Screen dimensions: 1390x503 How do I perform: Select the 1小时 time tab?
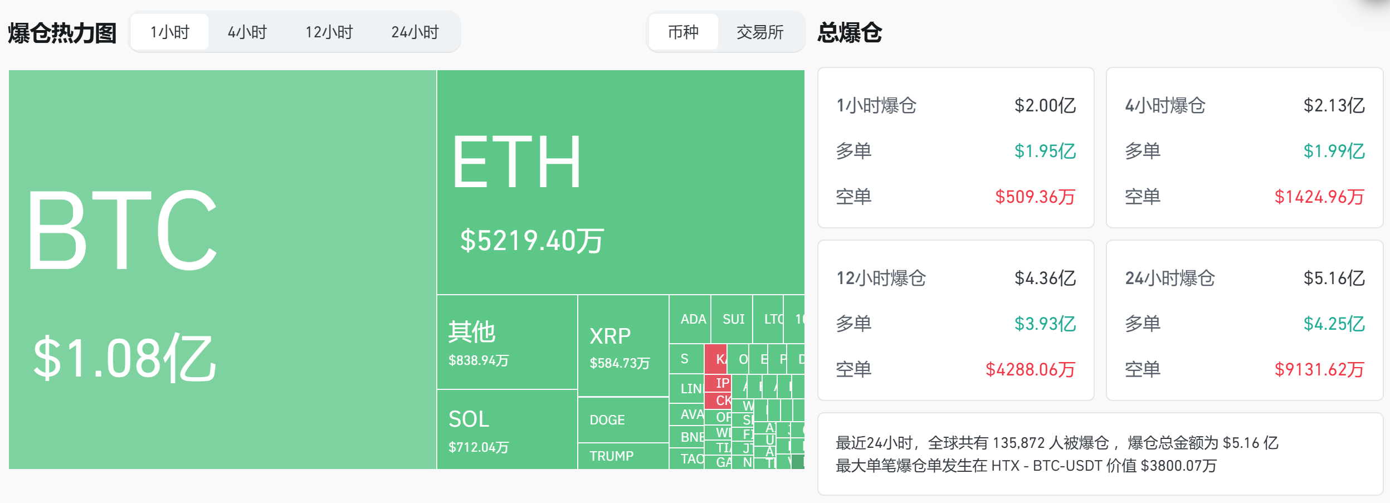tap(169, 32)
